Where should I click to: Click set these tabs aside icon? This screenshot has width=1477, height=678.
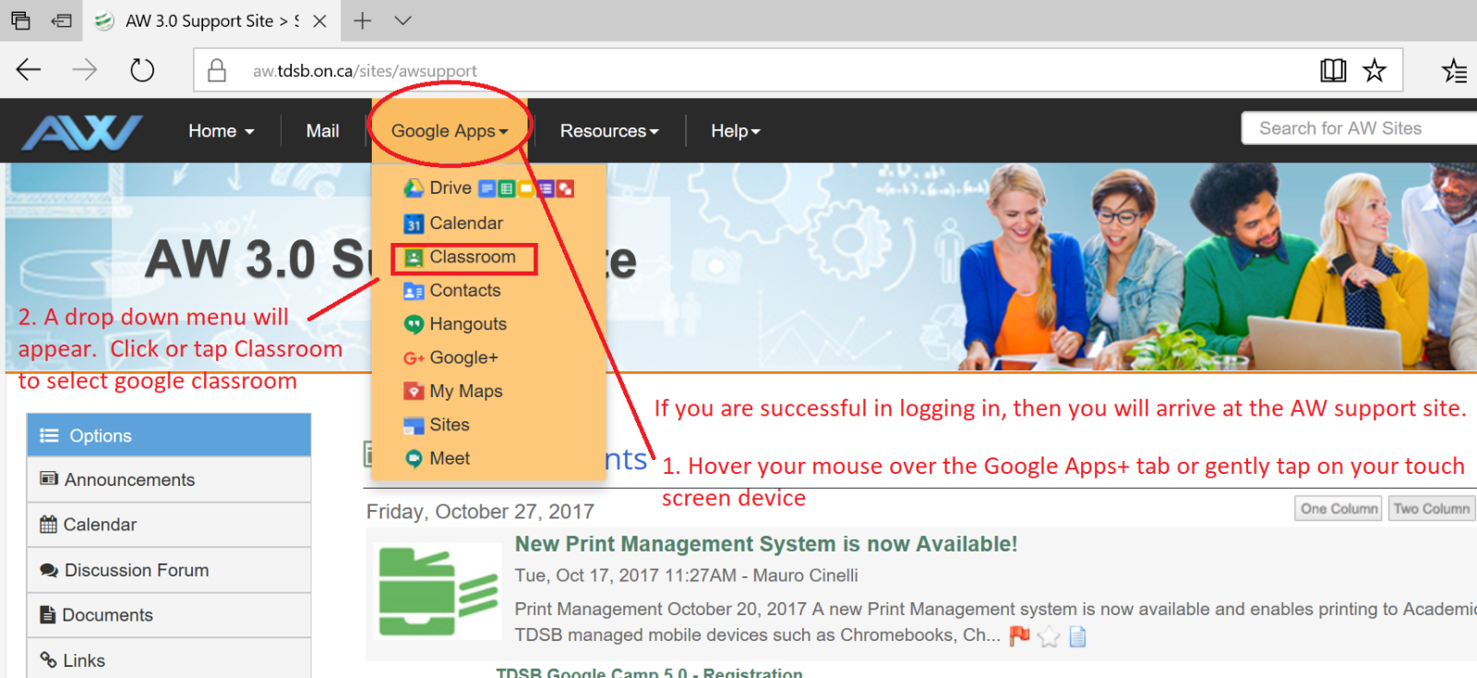click(62, 19)
